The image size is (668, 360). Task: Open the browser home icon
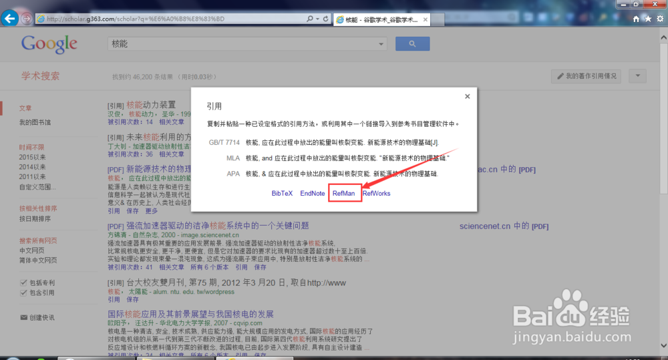[x=636, y=19]
